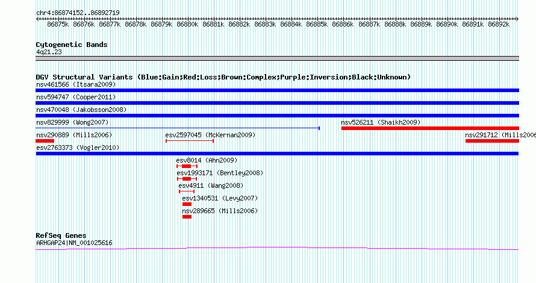Click the chr4:86874152..86892719 region label
Screen dimensions: 536x283
[78, 13]
